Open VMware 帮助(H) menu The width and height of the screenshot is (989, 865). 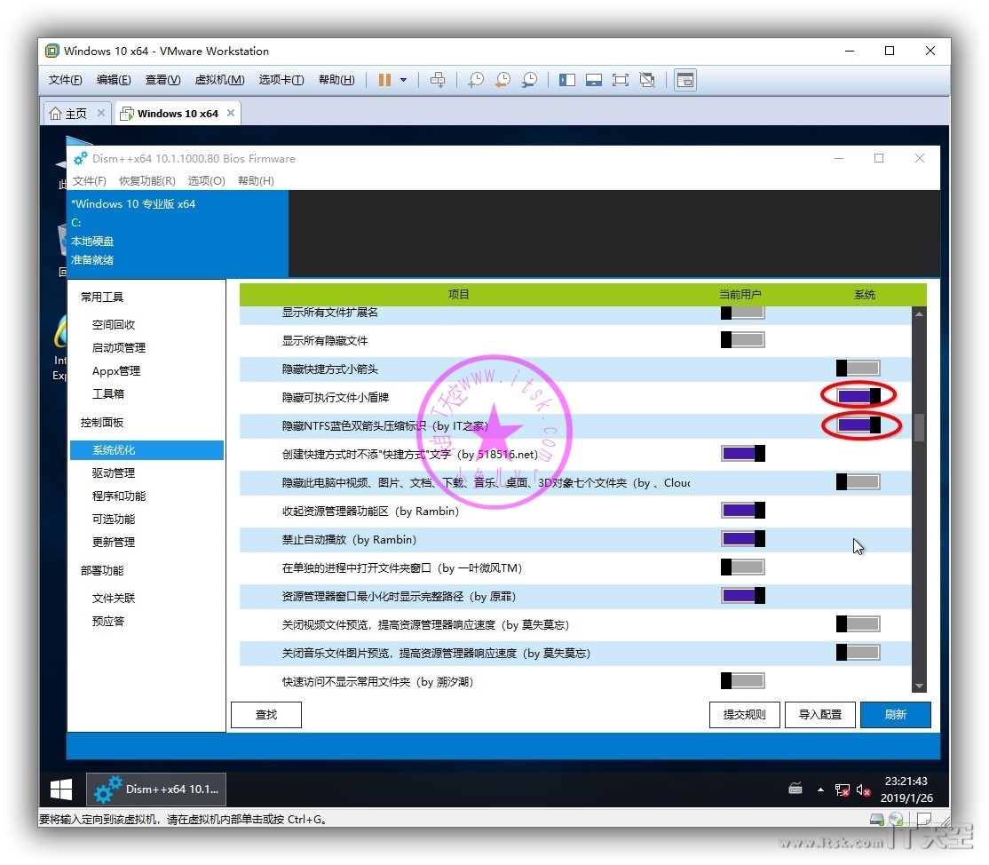pyautogui.click(x=336, y=80)
